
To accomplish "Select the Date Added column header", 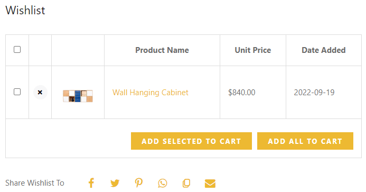I will point(324,50).
